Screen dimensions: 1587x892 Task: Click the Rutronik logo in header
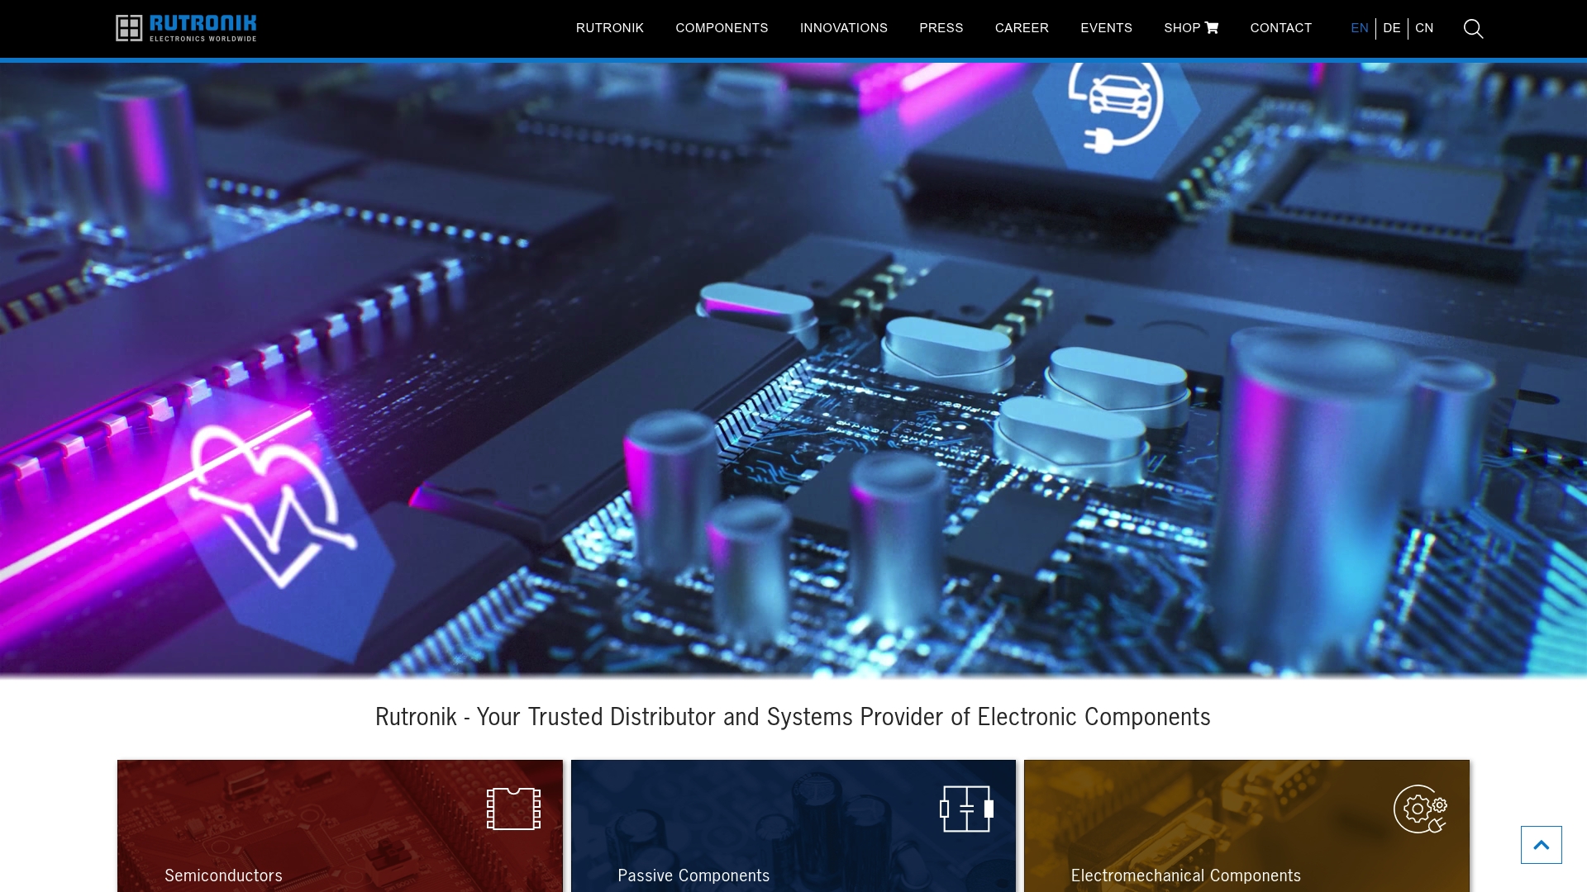pos(186,28)
